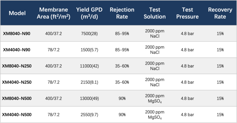Image resolution: width=237 pixels, height=123 pixels.
Task: Select the Test Pressure column header
Action: coord(187,13)
